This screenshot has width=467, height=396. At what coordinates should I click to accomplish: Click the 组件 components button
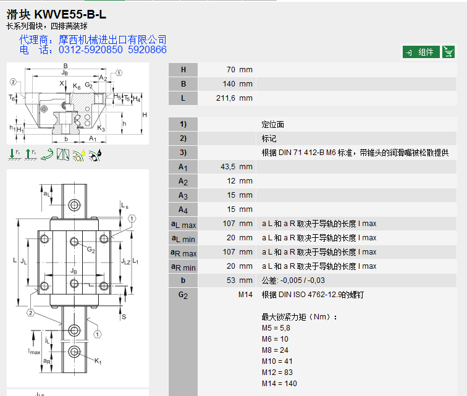click(x=421, y=52)
